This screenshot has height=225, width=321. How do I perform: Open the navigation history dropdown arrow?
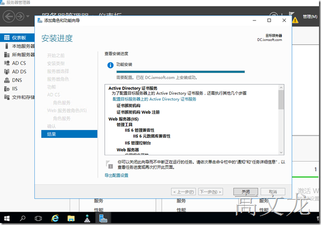28,16
